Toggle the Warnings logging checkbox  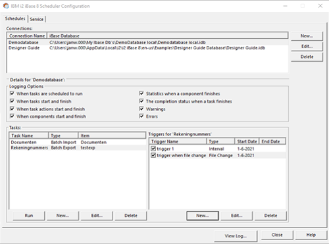coord(141,109)
